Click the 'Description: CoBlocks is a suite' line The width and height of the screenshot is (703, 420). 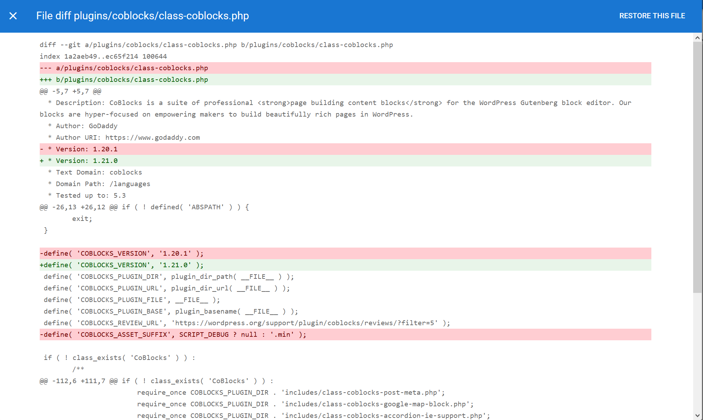coord(340,103)
